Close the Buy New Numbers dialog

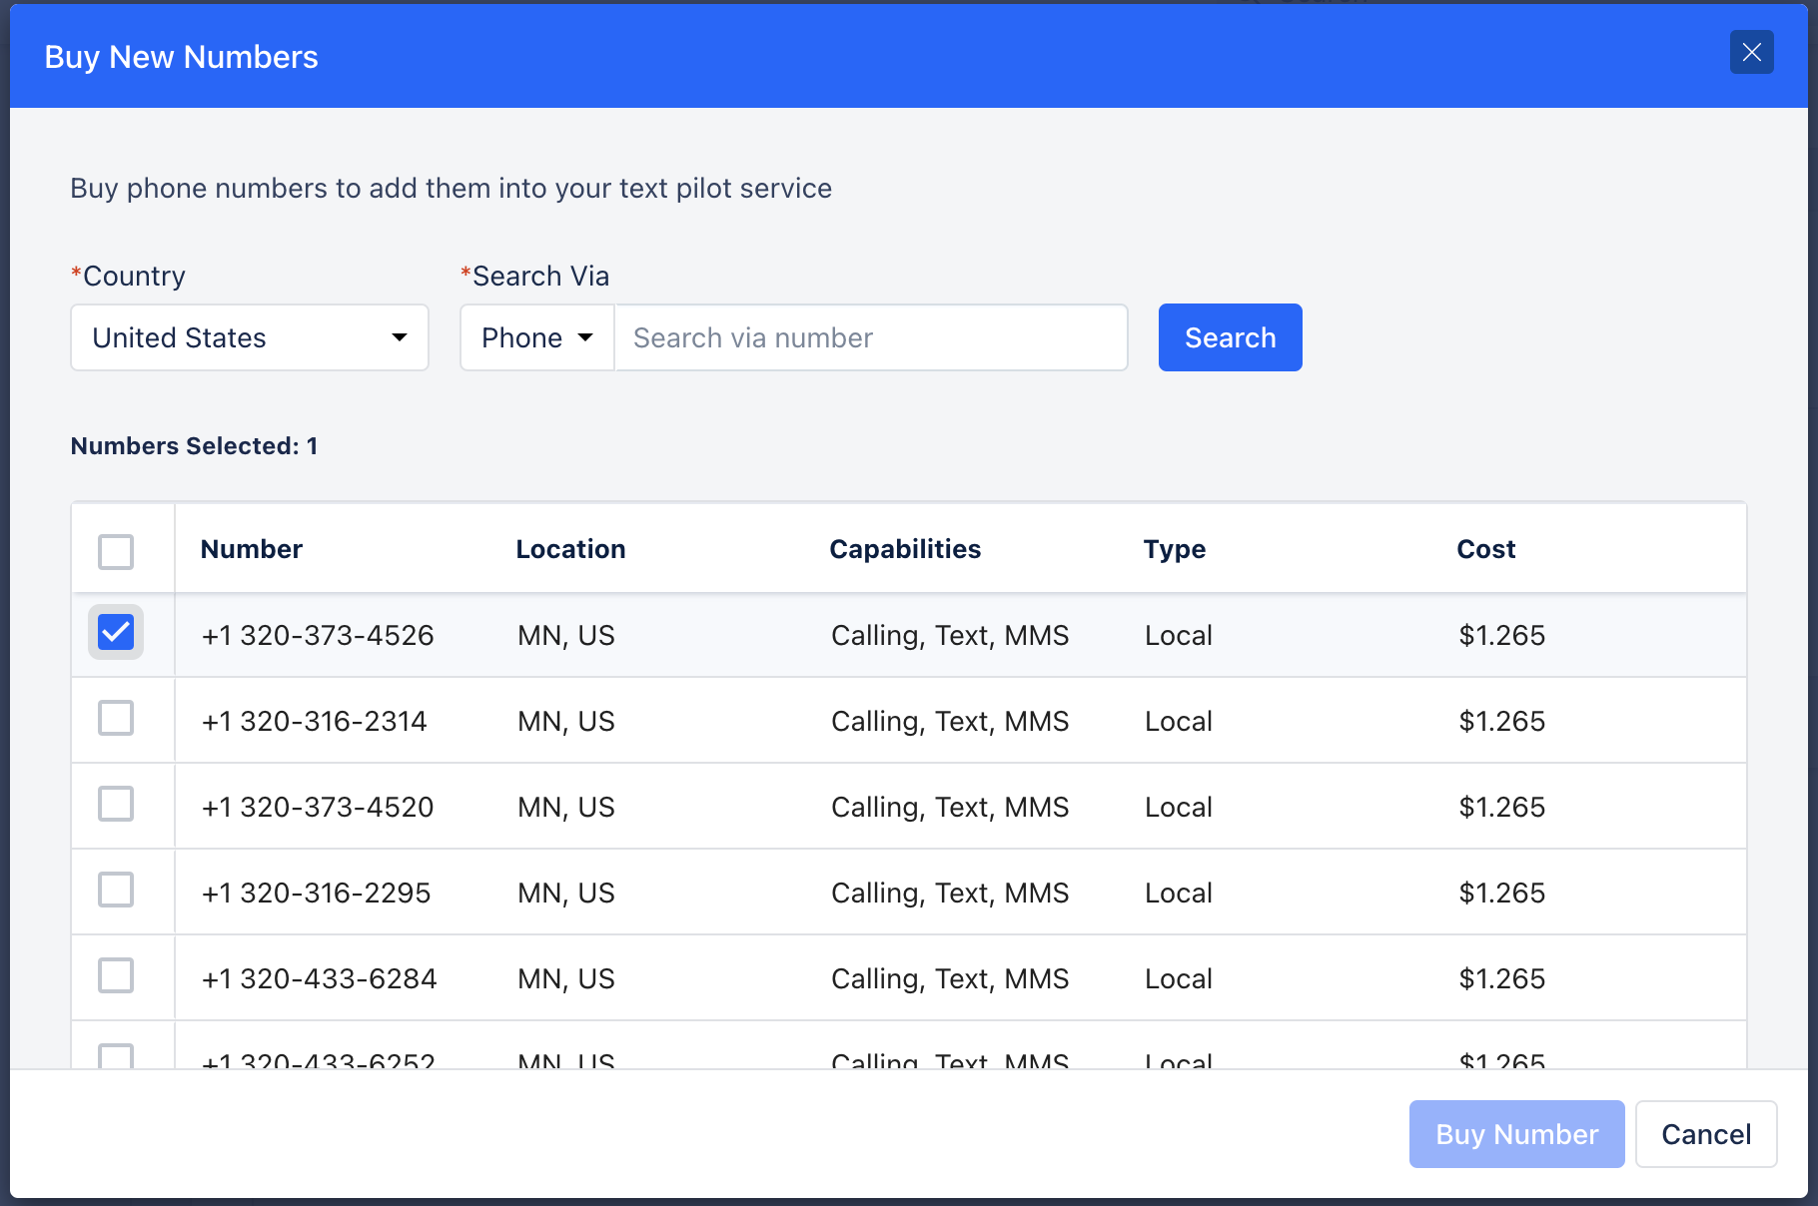[1751, 52]
